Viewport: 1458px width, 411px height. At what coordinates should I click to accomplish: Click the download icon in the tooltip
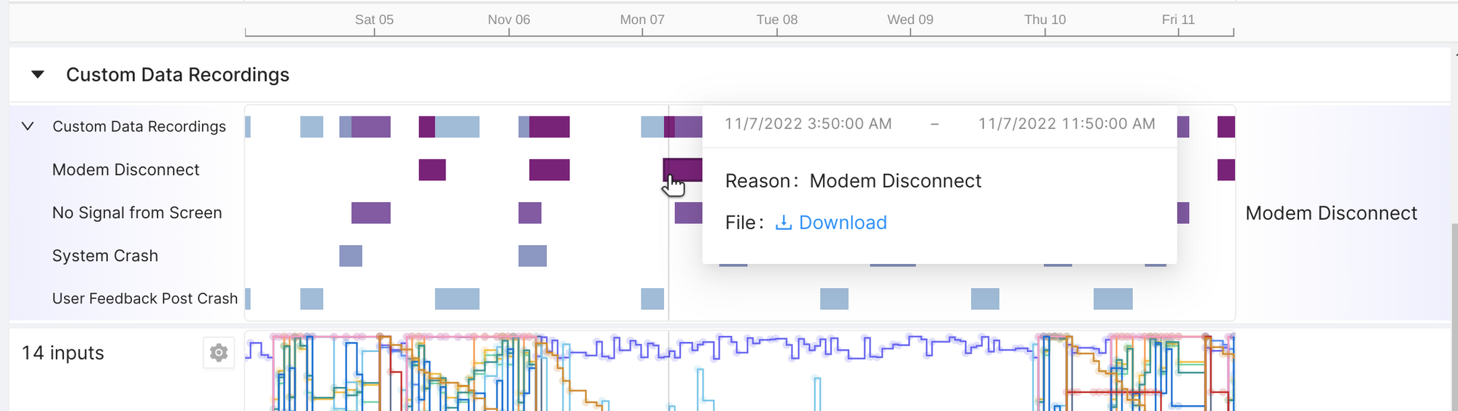tap(783, 223)
